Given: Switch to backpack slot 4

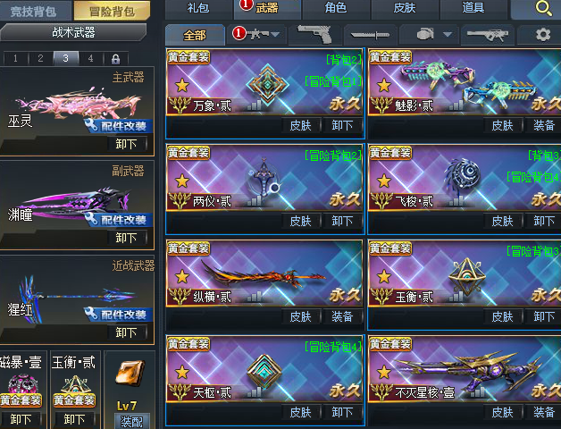Looking at the screenshot, I should point(90,58).
